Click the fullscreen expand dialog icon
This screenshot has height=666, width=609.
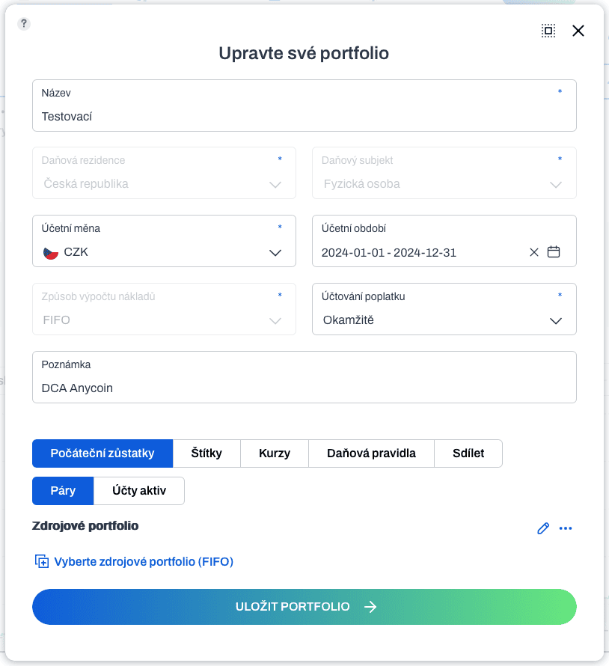click(x=548, y=31)
